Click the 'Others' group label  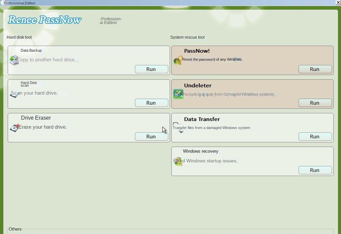15,229
